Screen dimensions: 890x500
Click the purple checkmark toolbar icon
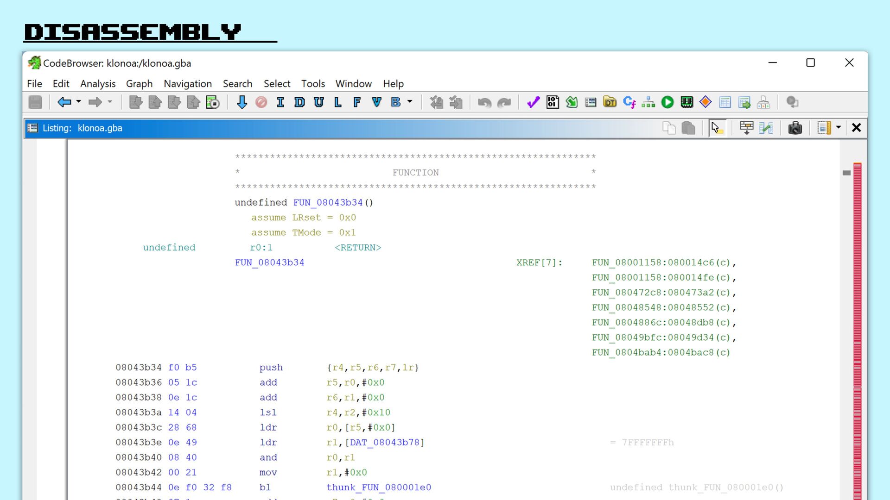coord(533,102)
